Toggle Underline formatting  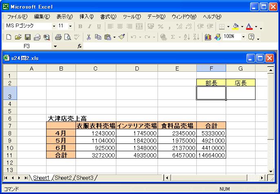99,26
